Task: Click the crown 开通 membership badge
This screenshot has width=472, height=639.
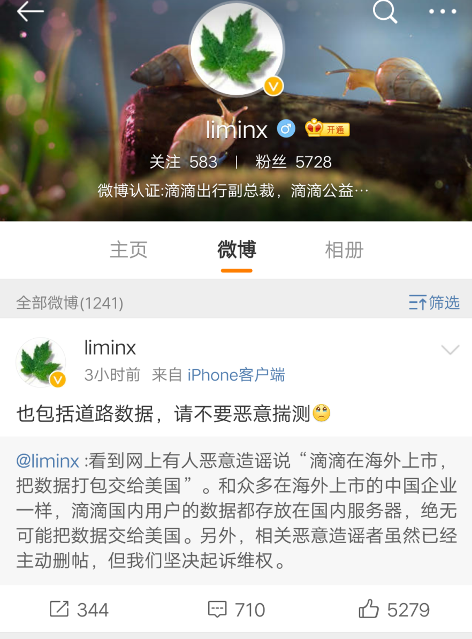Action: click(328, 128)
